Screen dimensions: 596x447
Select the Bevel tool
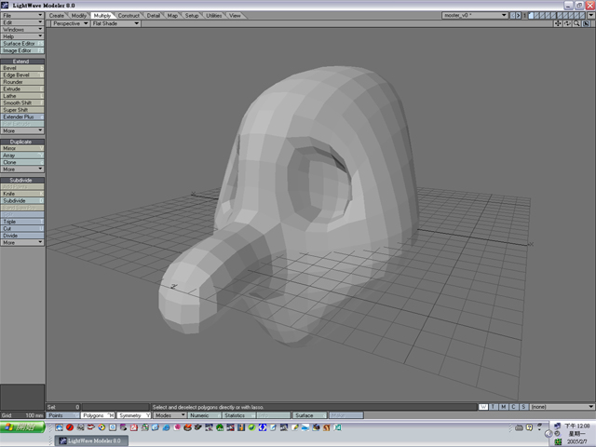click(22, 68)
